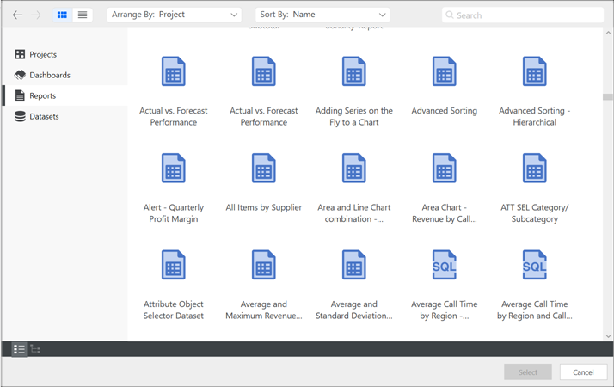Open the Advanced Sorting report icon
614x387 pixels.
pos(444,72)
